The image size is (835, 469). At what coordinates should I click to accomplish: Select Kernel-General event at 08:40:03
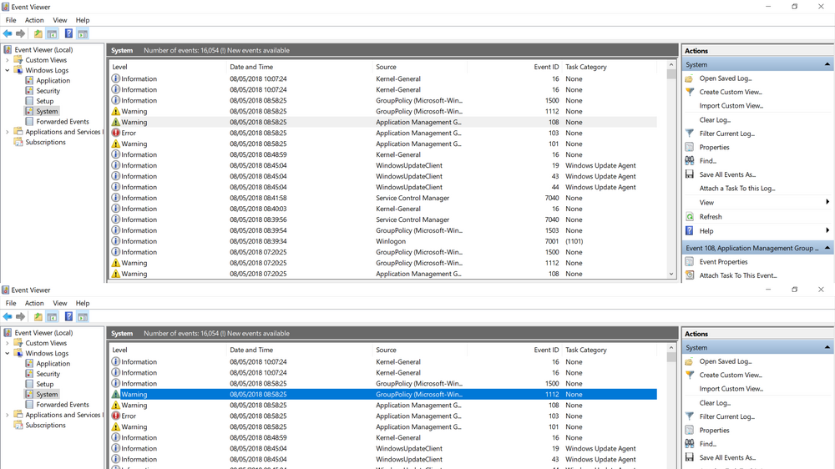[x=383, y=209]
